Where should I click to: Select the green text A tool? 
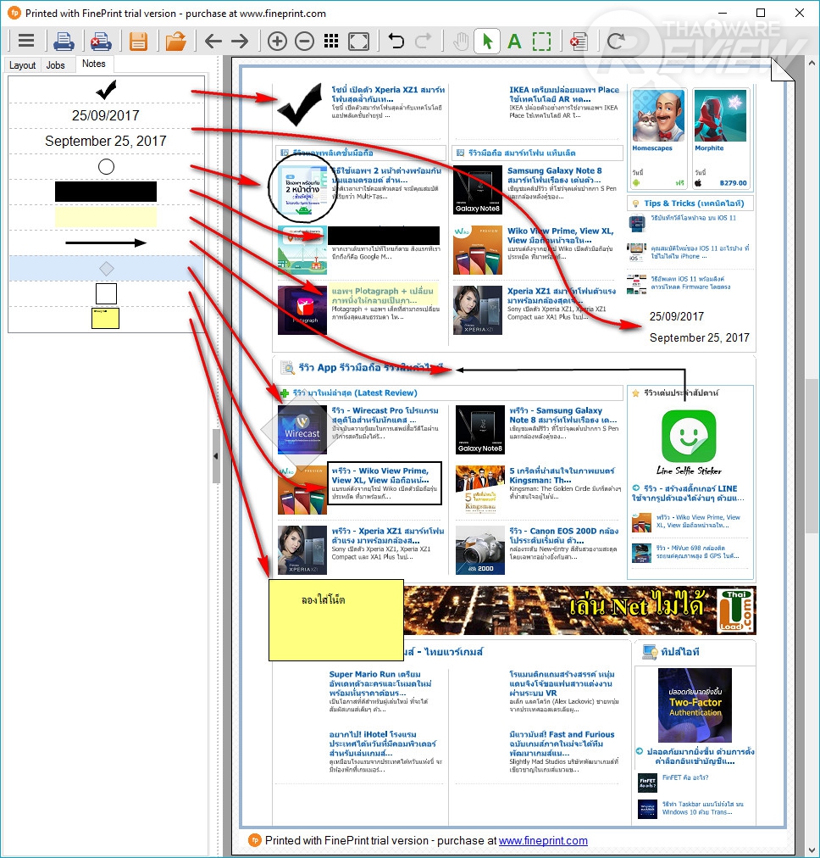tap(514, 41)
